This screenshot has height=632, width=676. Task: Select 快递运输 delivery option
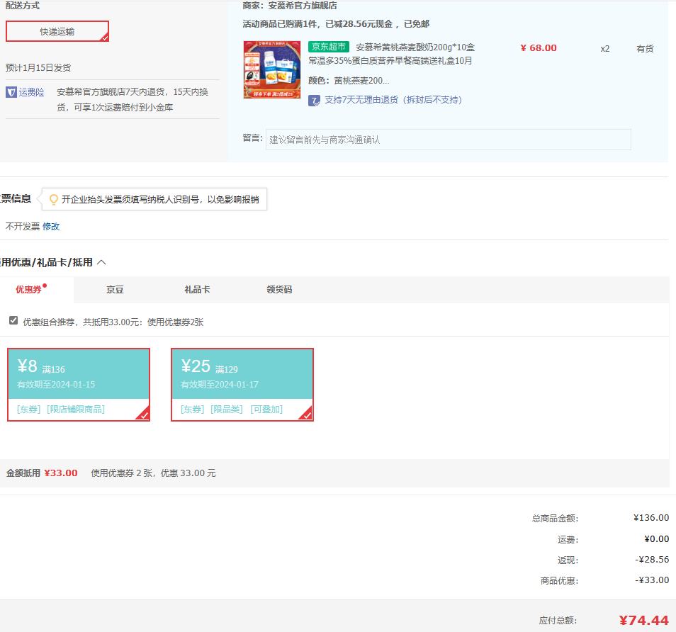tap(57, 31)
